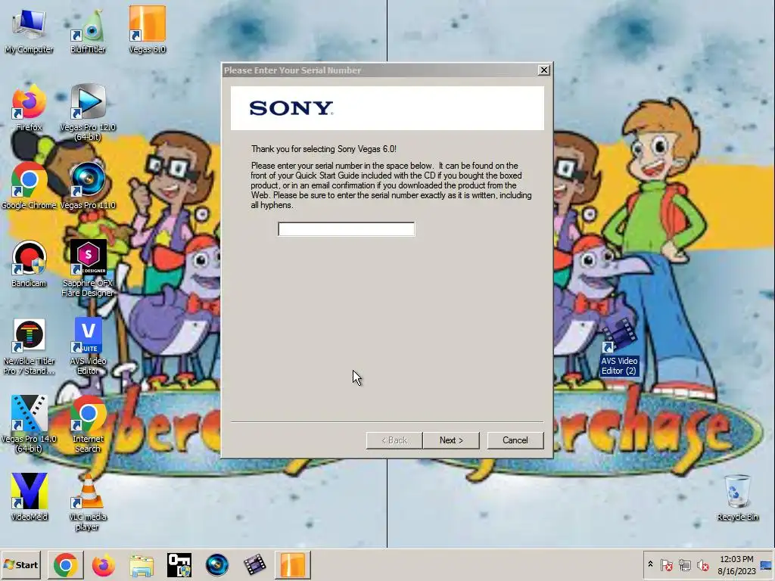Click the film strip taskbar icon
Viewport: 775px width, 581px height.
point(254,564)
